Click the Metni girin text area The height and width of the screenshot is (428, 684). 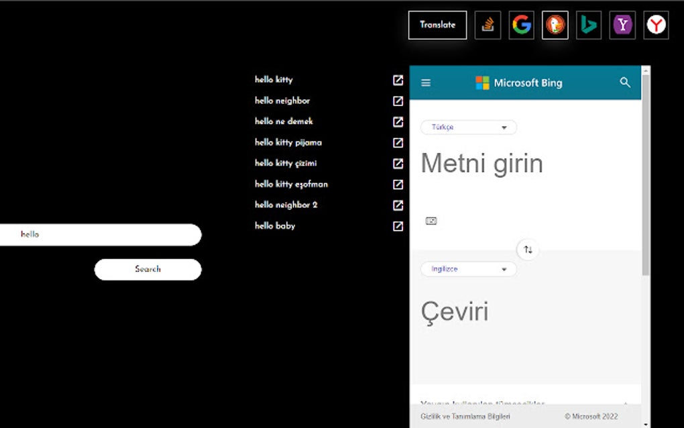pyautogui.click(x=482, y=164)
